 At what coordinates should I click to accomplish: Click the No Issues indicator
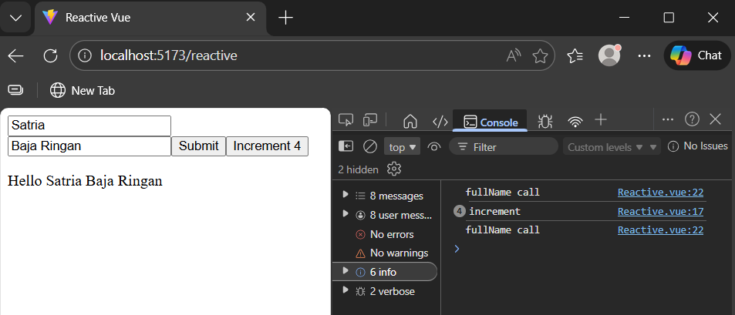(697, 146)
